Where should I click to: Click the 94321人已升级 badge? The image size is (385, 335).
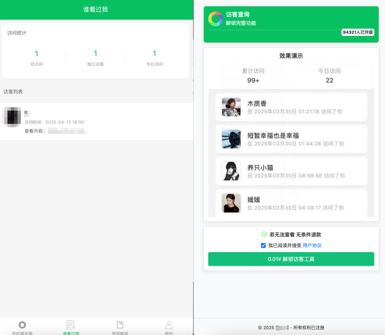click(358, 32)
